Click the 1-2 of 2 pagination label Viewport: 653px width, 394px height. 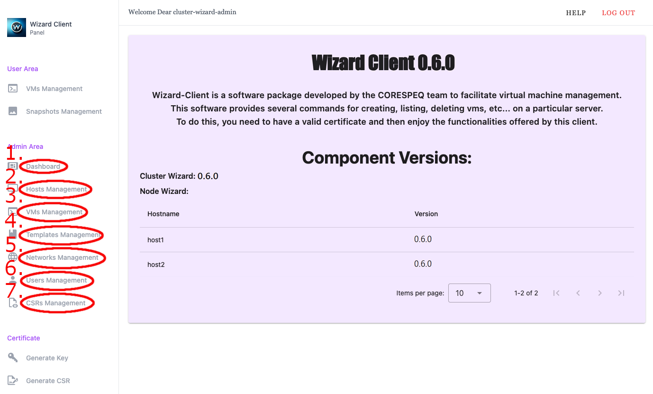[526, 293]
